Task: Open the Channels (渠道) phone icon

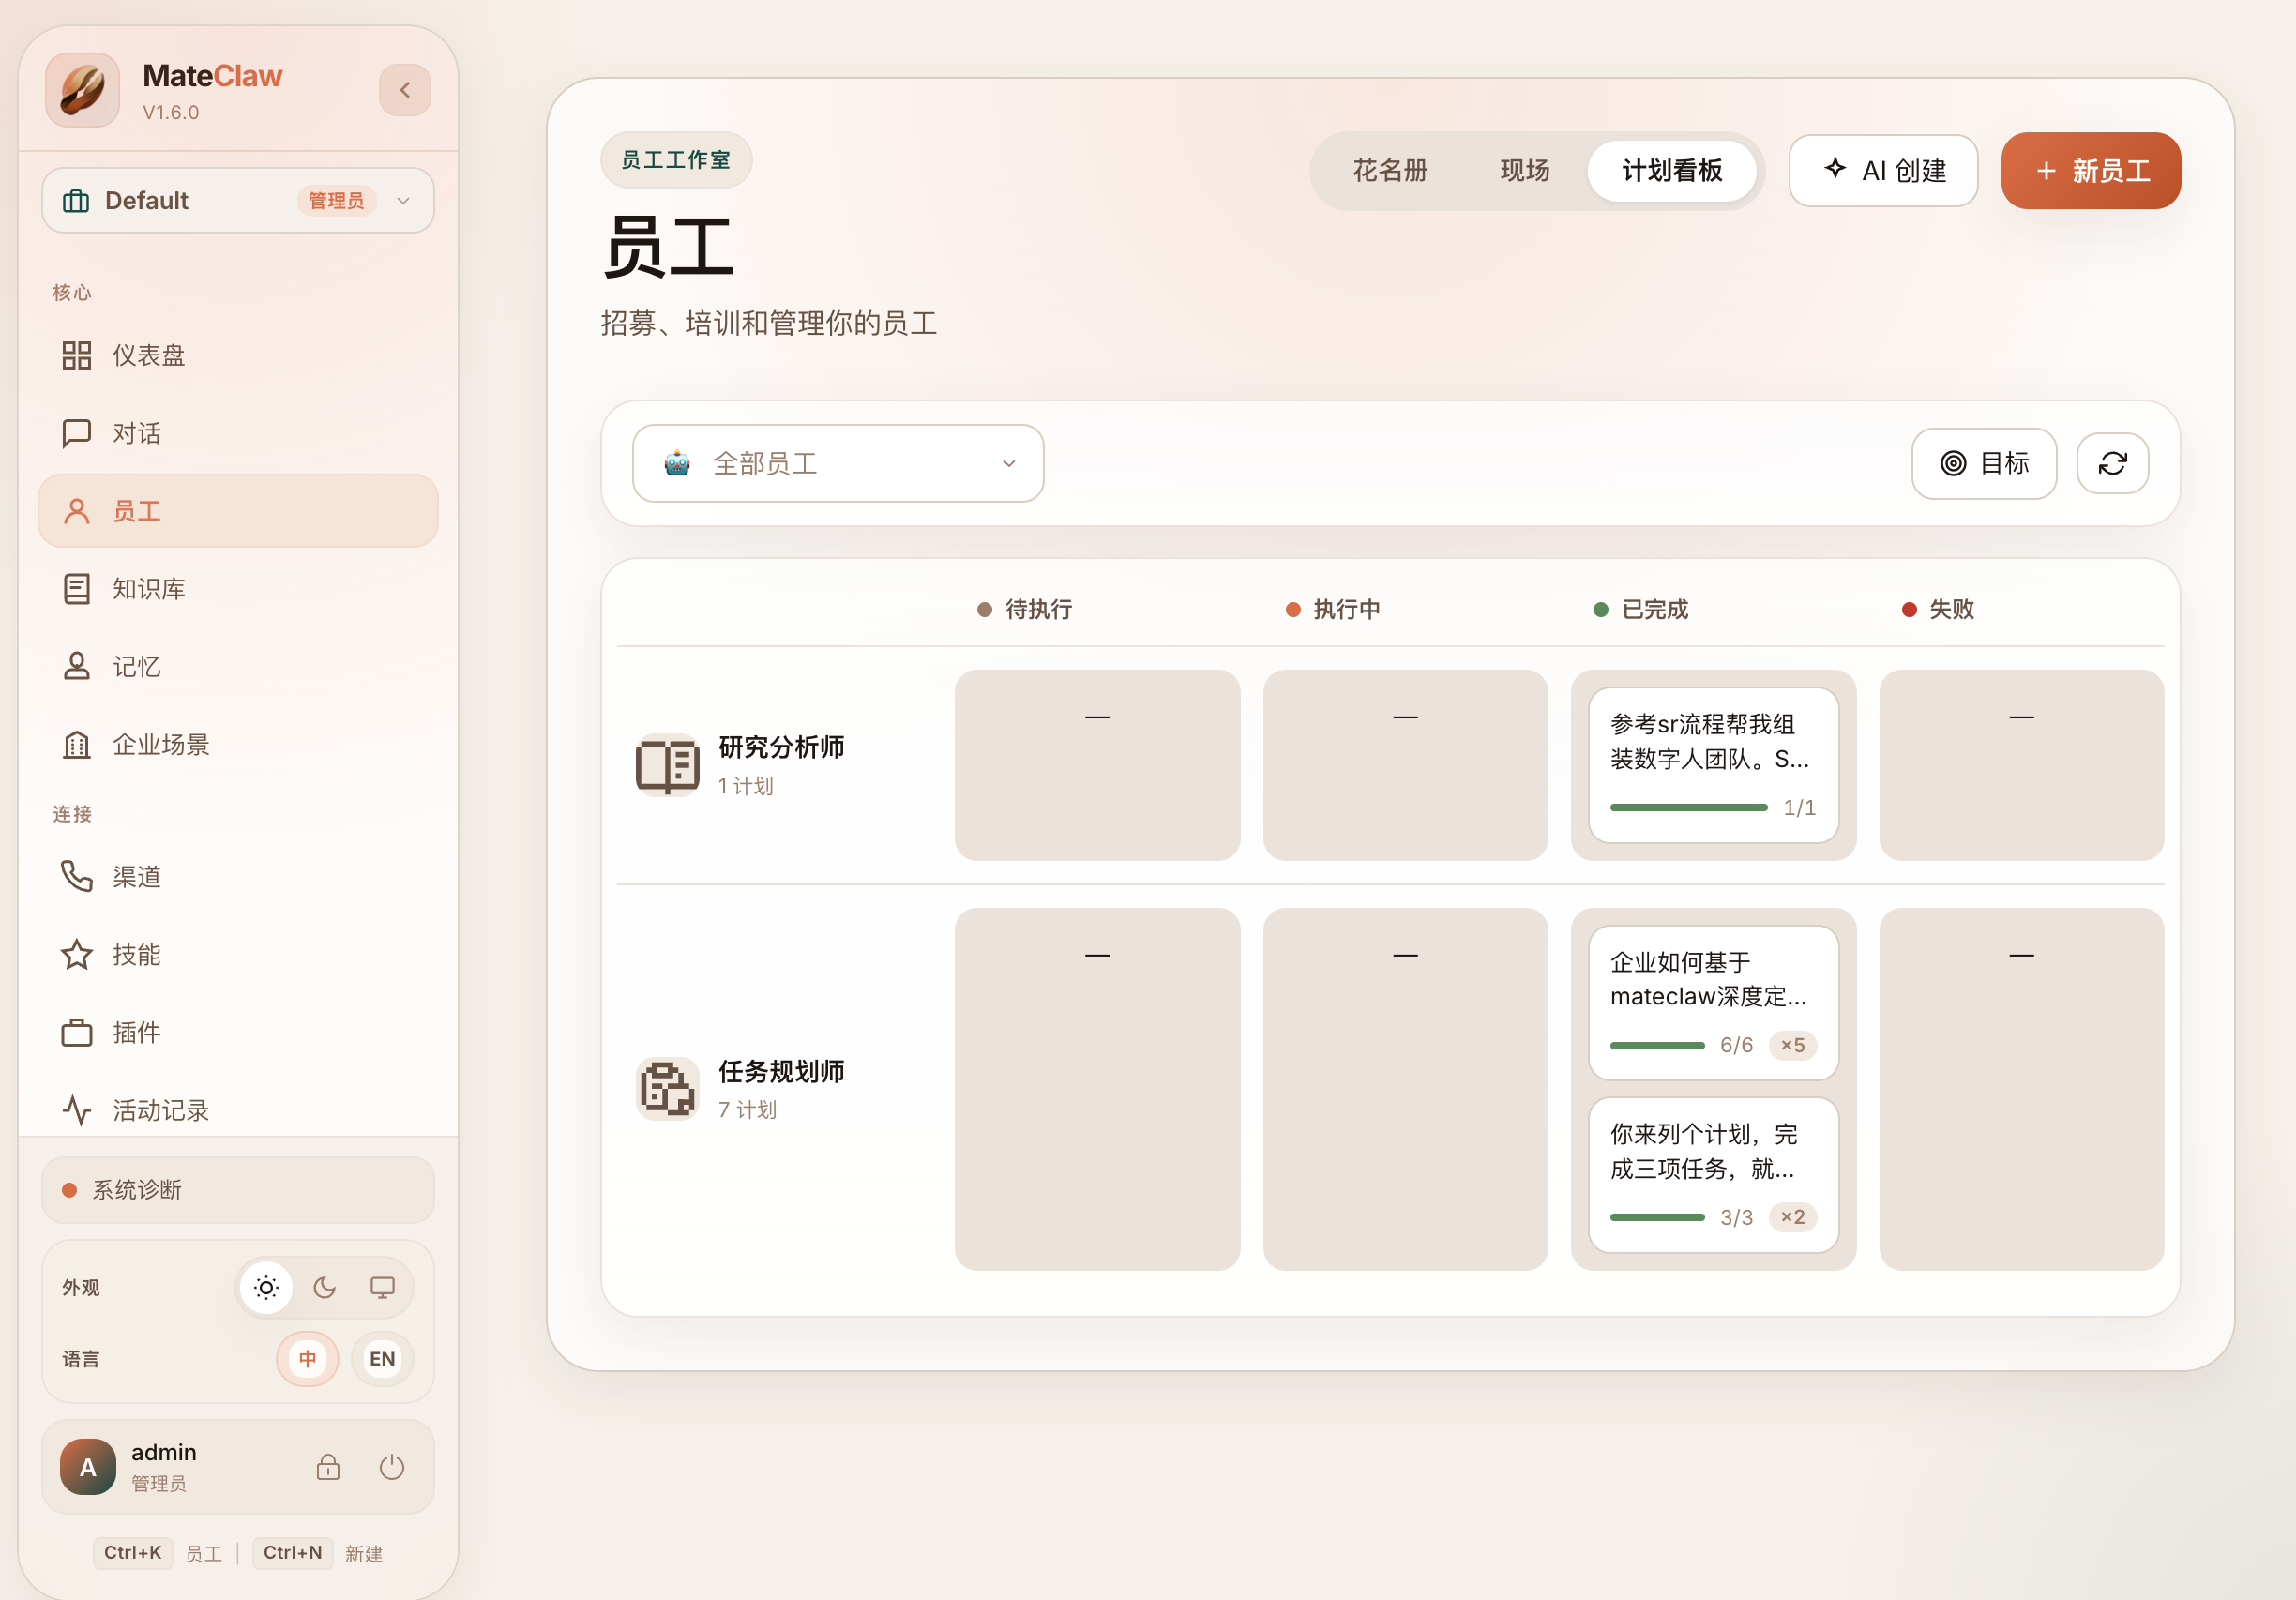Action: click(x=77, y=877)
